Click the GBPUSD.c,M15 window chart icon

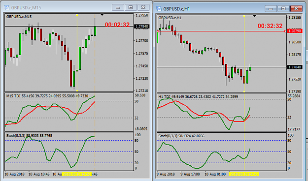pyautogui.click(x=6, y=8)
